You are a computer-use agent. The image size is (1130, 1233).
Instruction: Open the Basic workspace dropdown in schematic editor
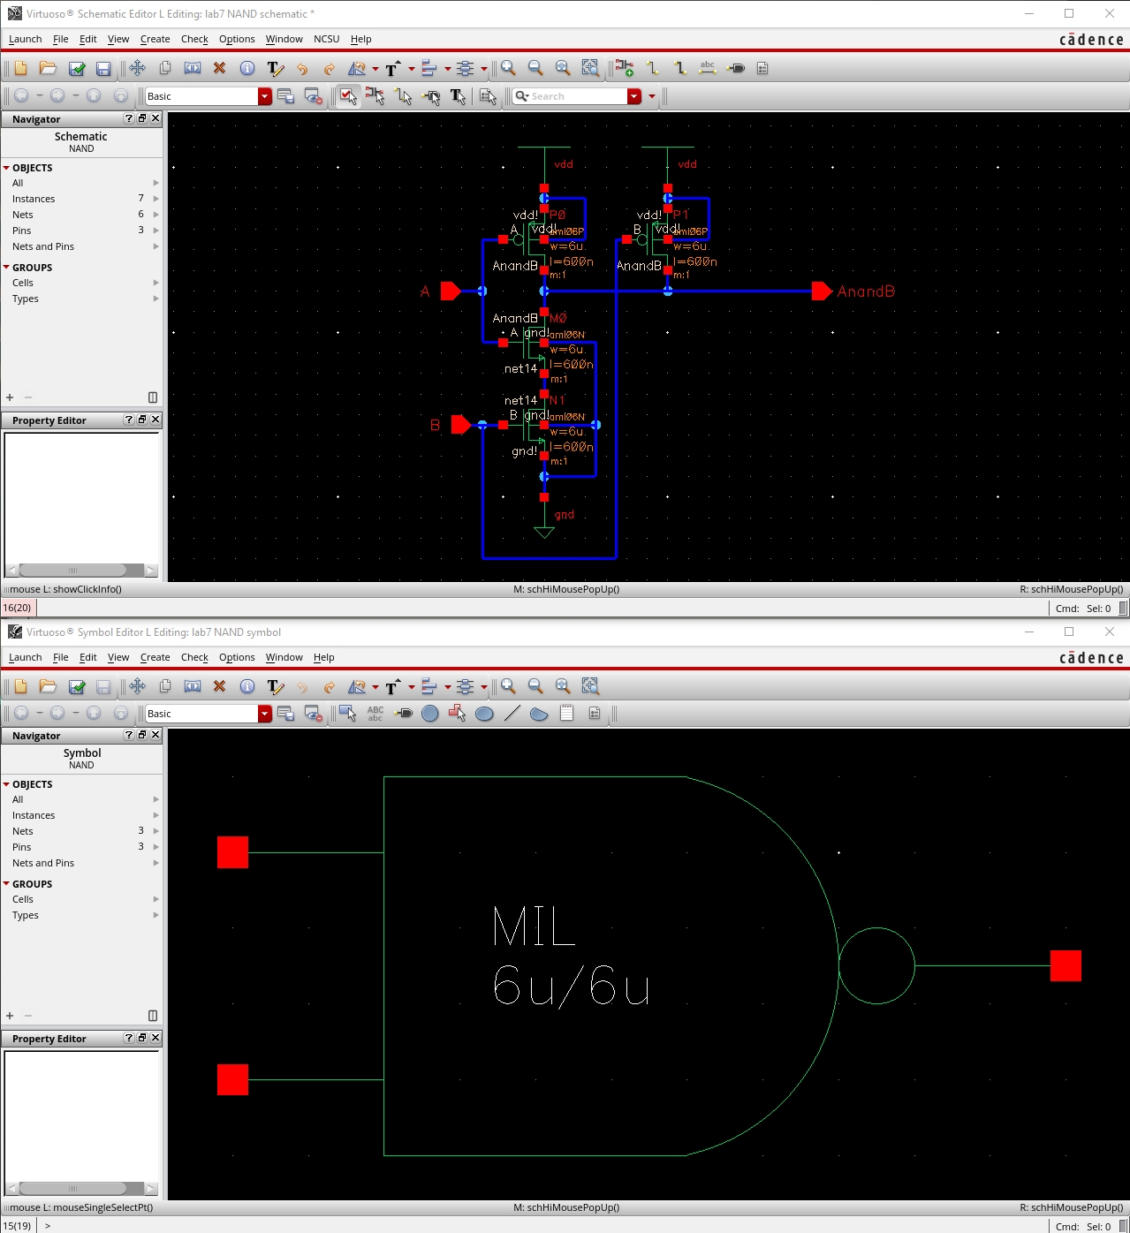click(264, 96)
